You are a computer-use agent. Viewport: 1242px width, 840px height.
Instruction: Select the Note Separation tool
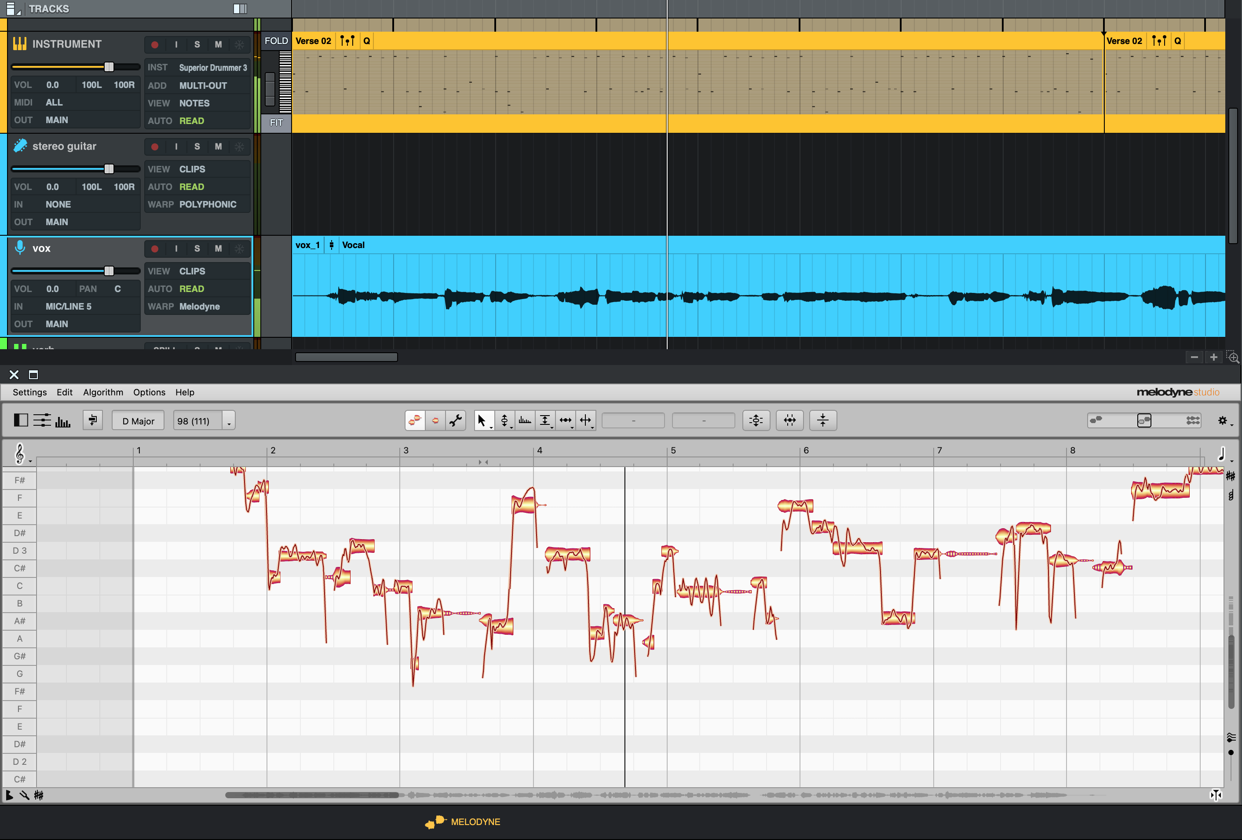point(585,421)
